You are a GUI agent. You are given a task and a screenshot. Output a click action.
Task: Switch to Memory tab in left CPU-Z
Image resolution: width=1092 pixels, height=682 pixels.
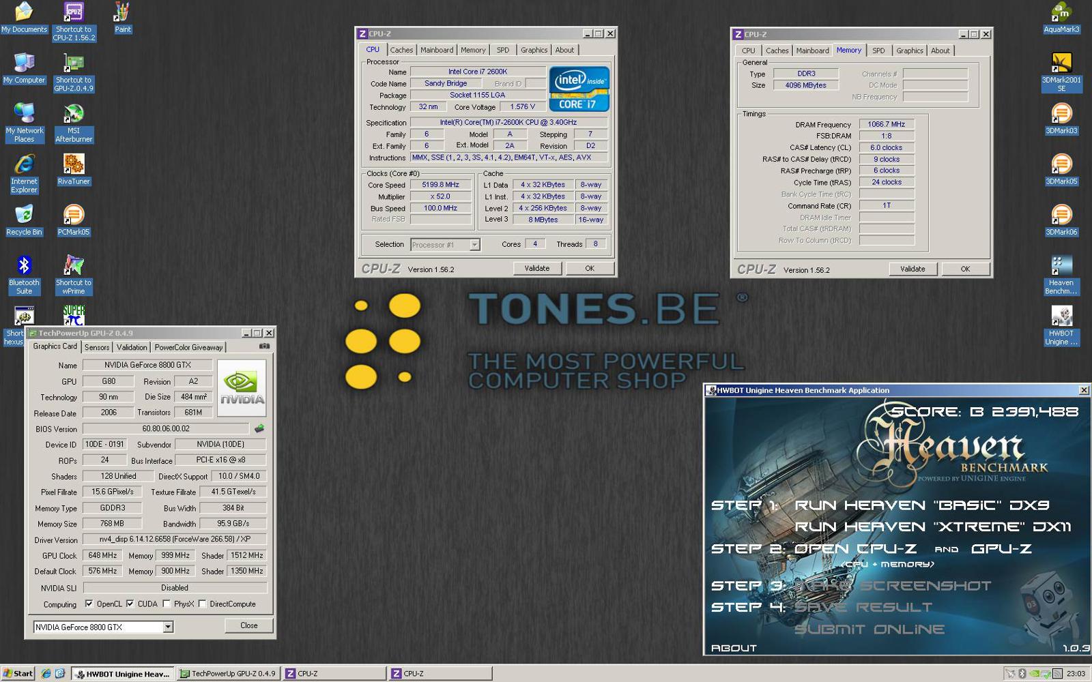pyautogui.click(x=473, y=50)
